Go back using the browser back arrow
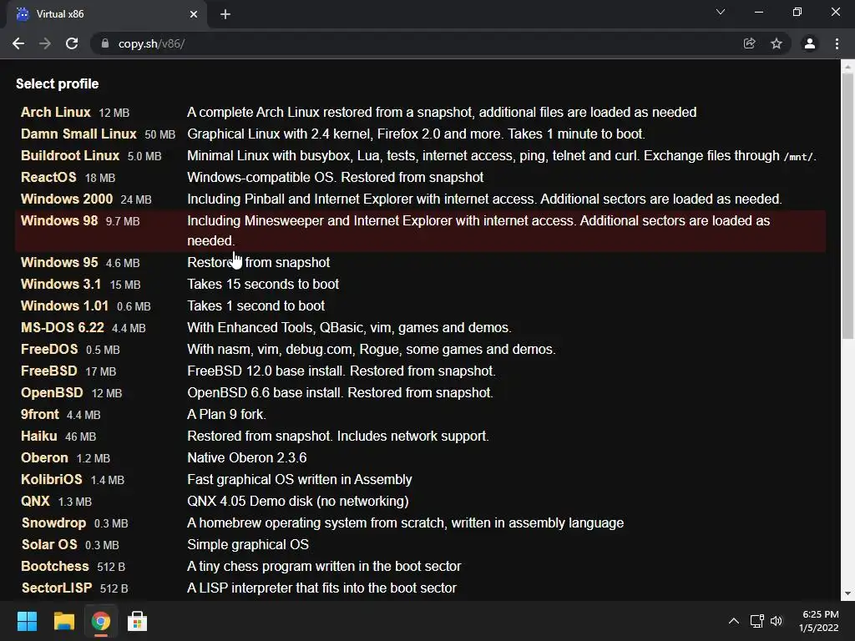The width and height of the screenshot is (855, 641). click(x=18, y=43)
